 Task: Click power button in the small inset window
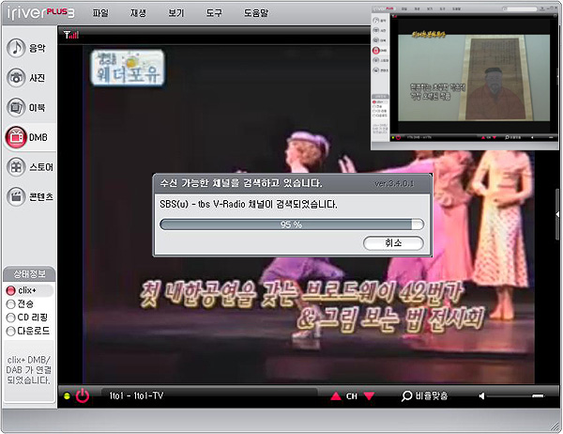398,137
